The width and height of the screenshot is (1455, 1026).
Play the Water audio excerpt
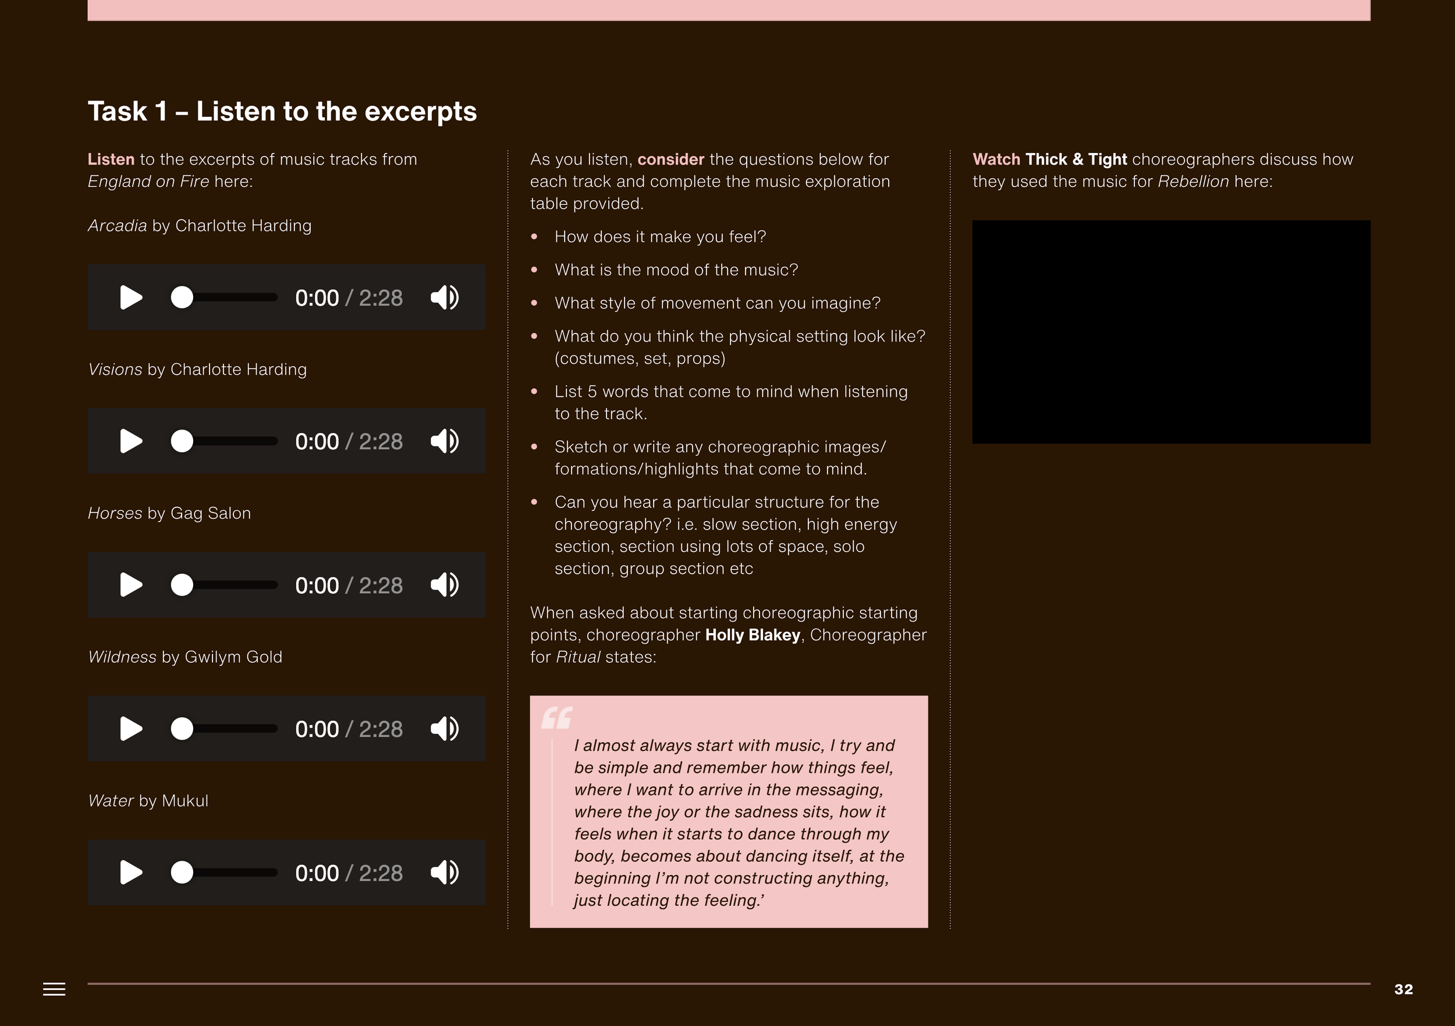click(x=130, y=872)
